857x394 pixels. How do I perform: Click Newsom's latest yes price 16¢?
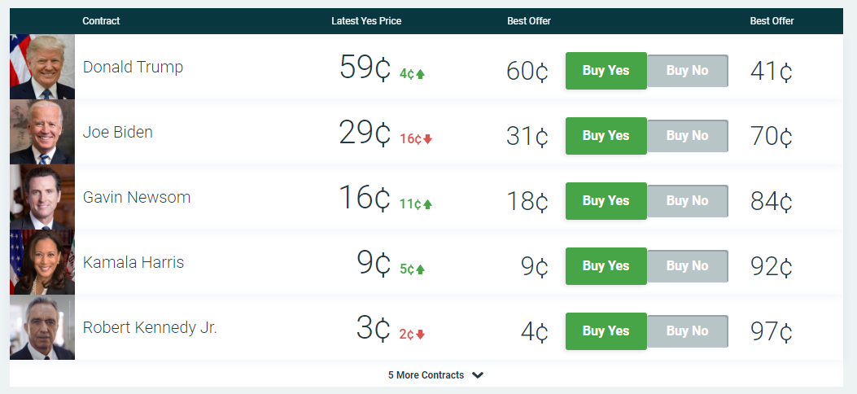point(365,198)
